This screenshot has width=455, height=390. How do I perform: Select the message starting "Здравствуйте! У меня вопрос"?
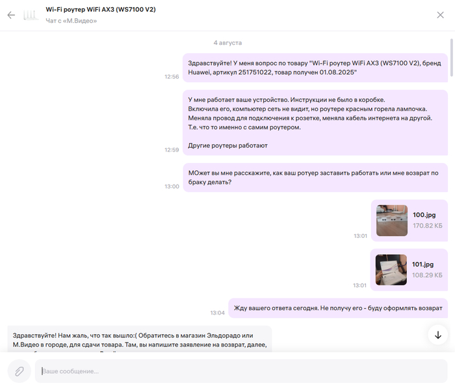pos(315,68)
